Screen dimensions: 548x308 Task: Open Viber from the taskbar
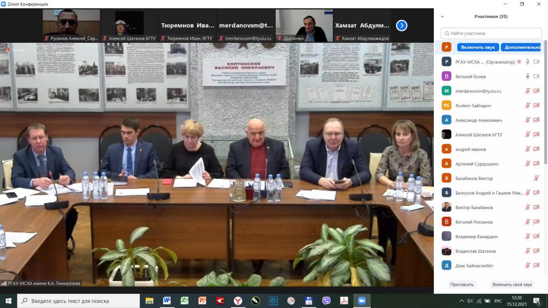tap(326, 301)
